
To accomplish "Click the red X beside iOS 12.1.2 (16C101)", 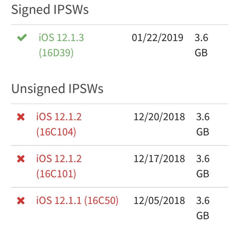I will click(x=21, y=159).
